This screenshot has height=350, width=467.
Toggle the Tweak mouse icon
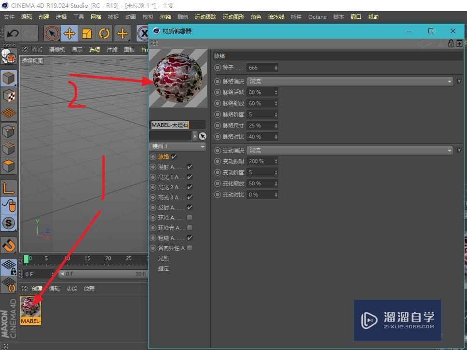pos(9,205)
